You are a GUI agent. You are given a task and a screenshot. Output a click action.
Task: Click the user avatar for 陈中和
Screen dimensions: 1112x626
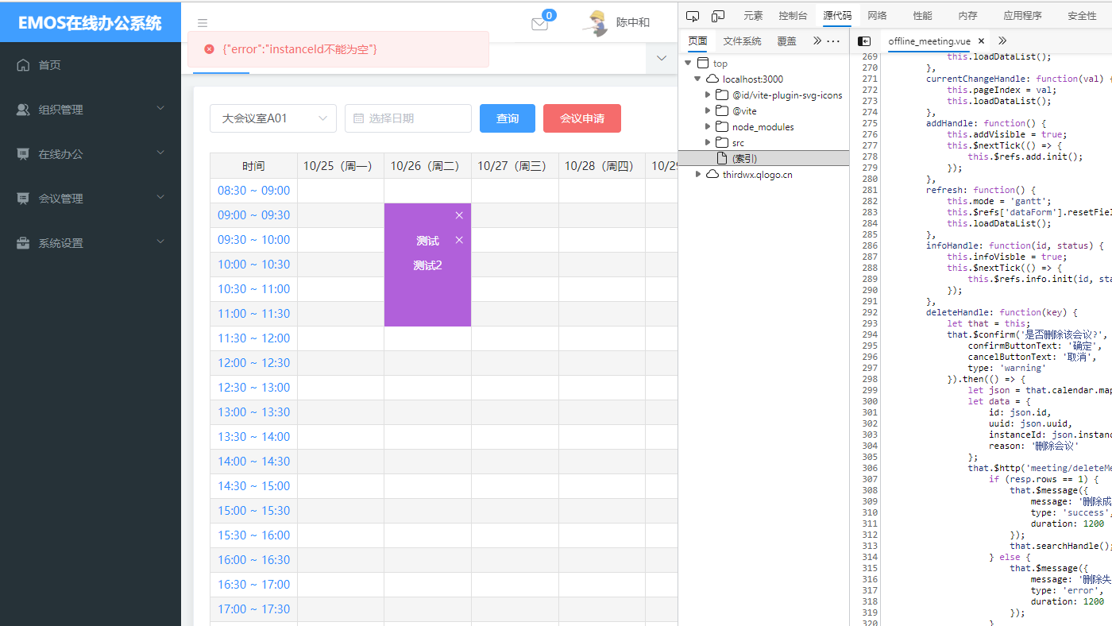tap(596, 23)
